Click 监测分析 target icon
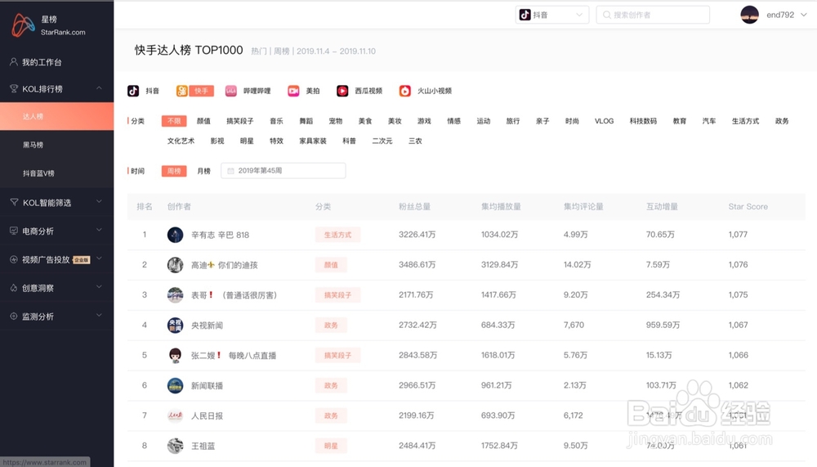 pyautogui.click(x=14, y=317)
